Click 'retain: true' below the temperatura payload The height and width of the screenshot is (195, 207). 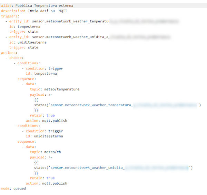(x=42, y=116)
